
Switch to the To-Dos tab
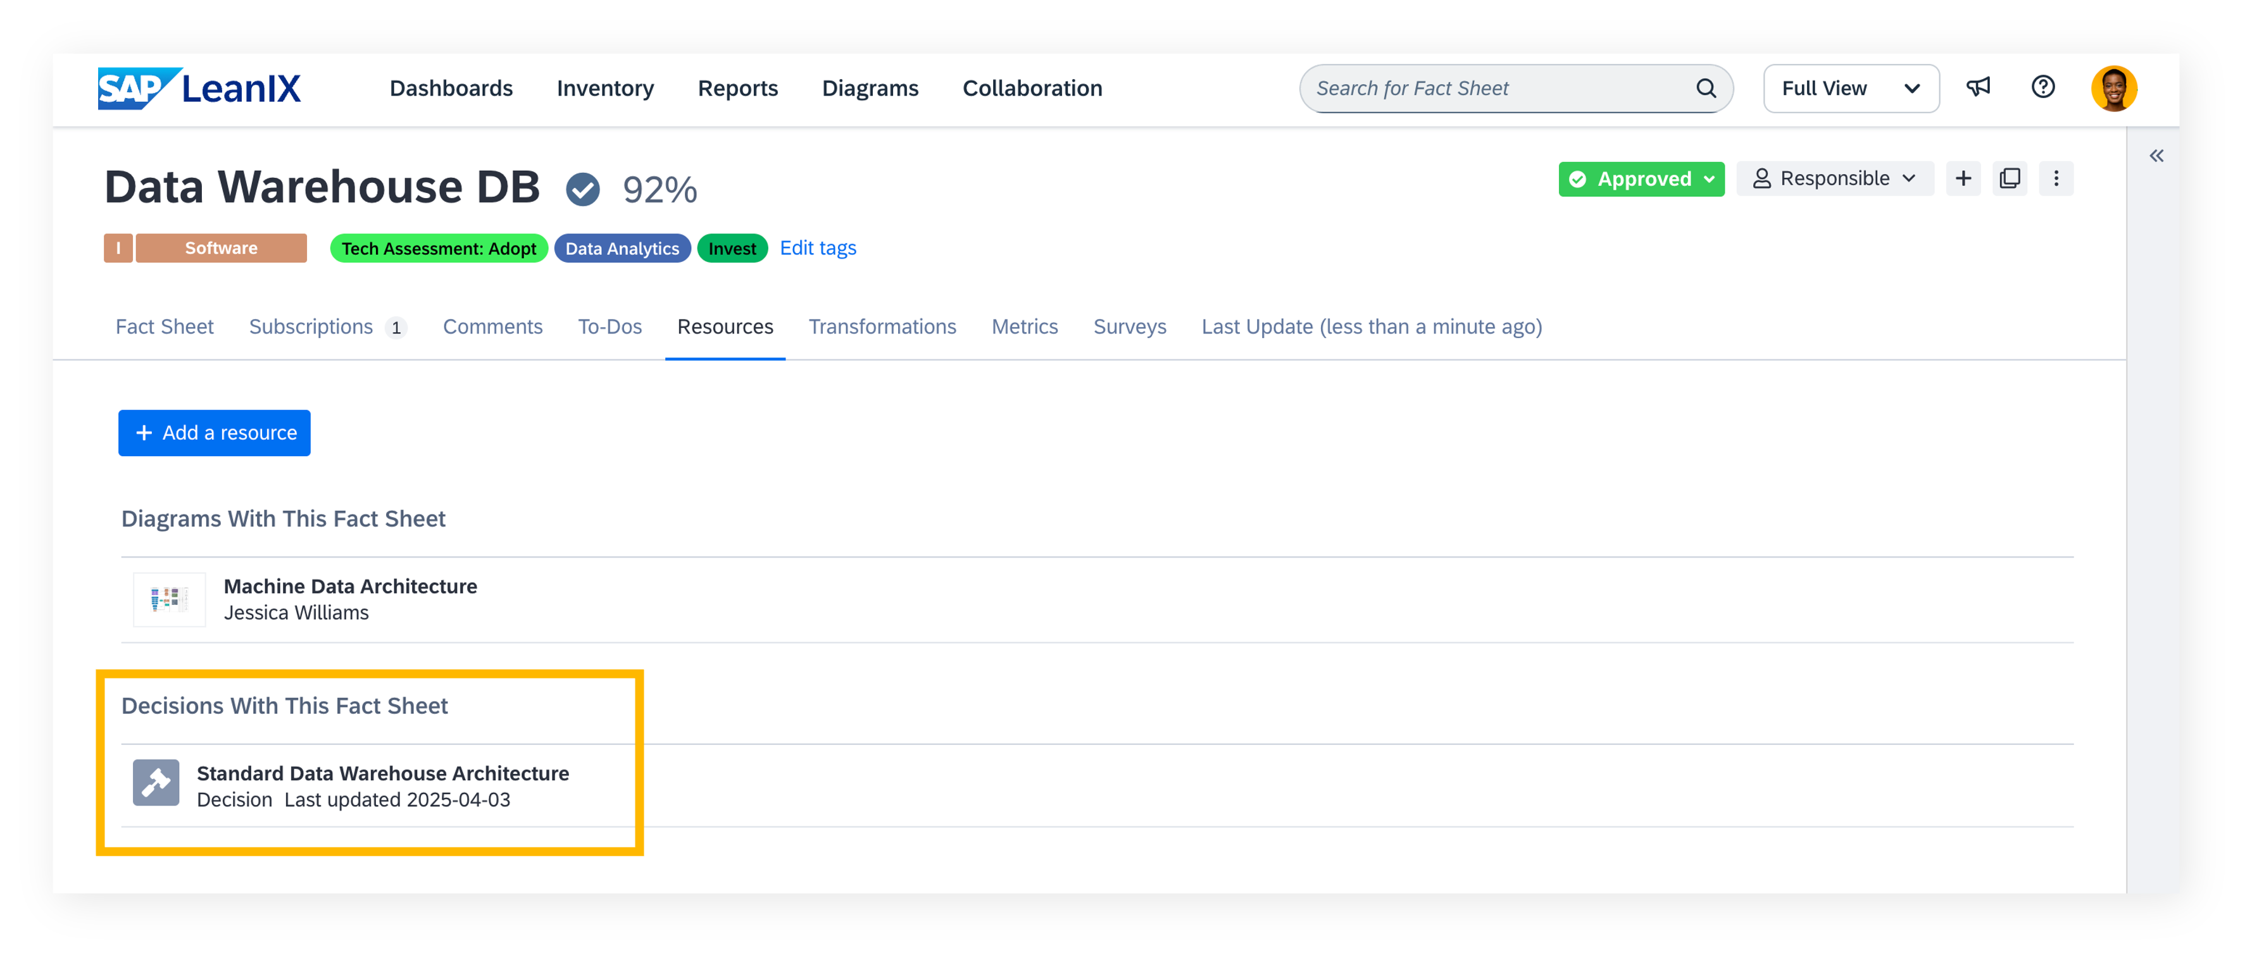(x=610, y=327)
